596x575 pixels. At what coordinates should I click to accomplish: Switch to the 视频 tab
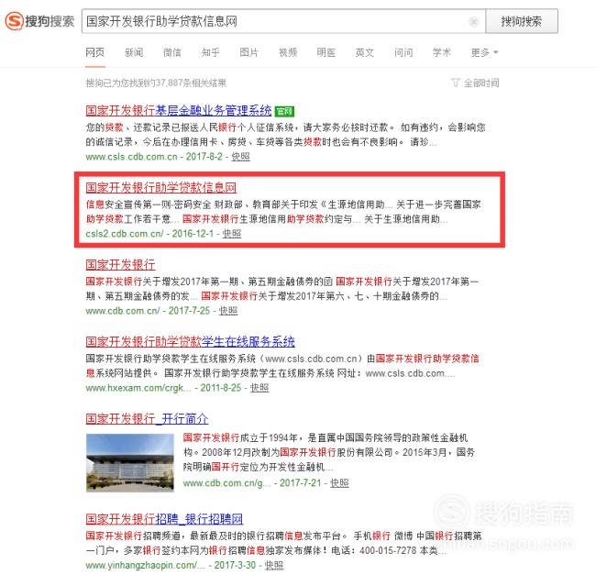coord(288,52)
